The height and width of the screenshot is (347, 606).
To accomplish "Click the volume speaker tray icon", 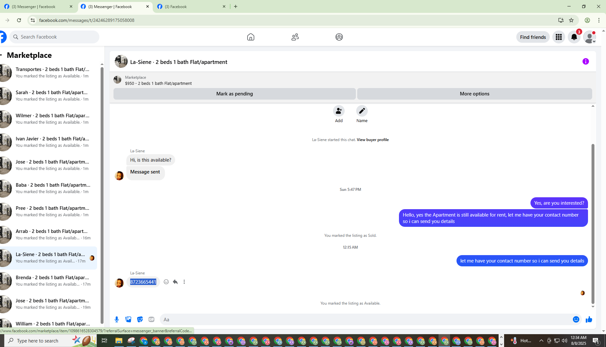I will (x=565, y=341).
